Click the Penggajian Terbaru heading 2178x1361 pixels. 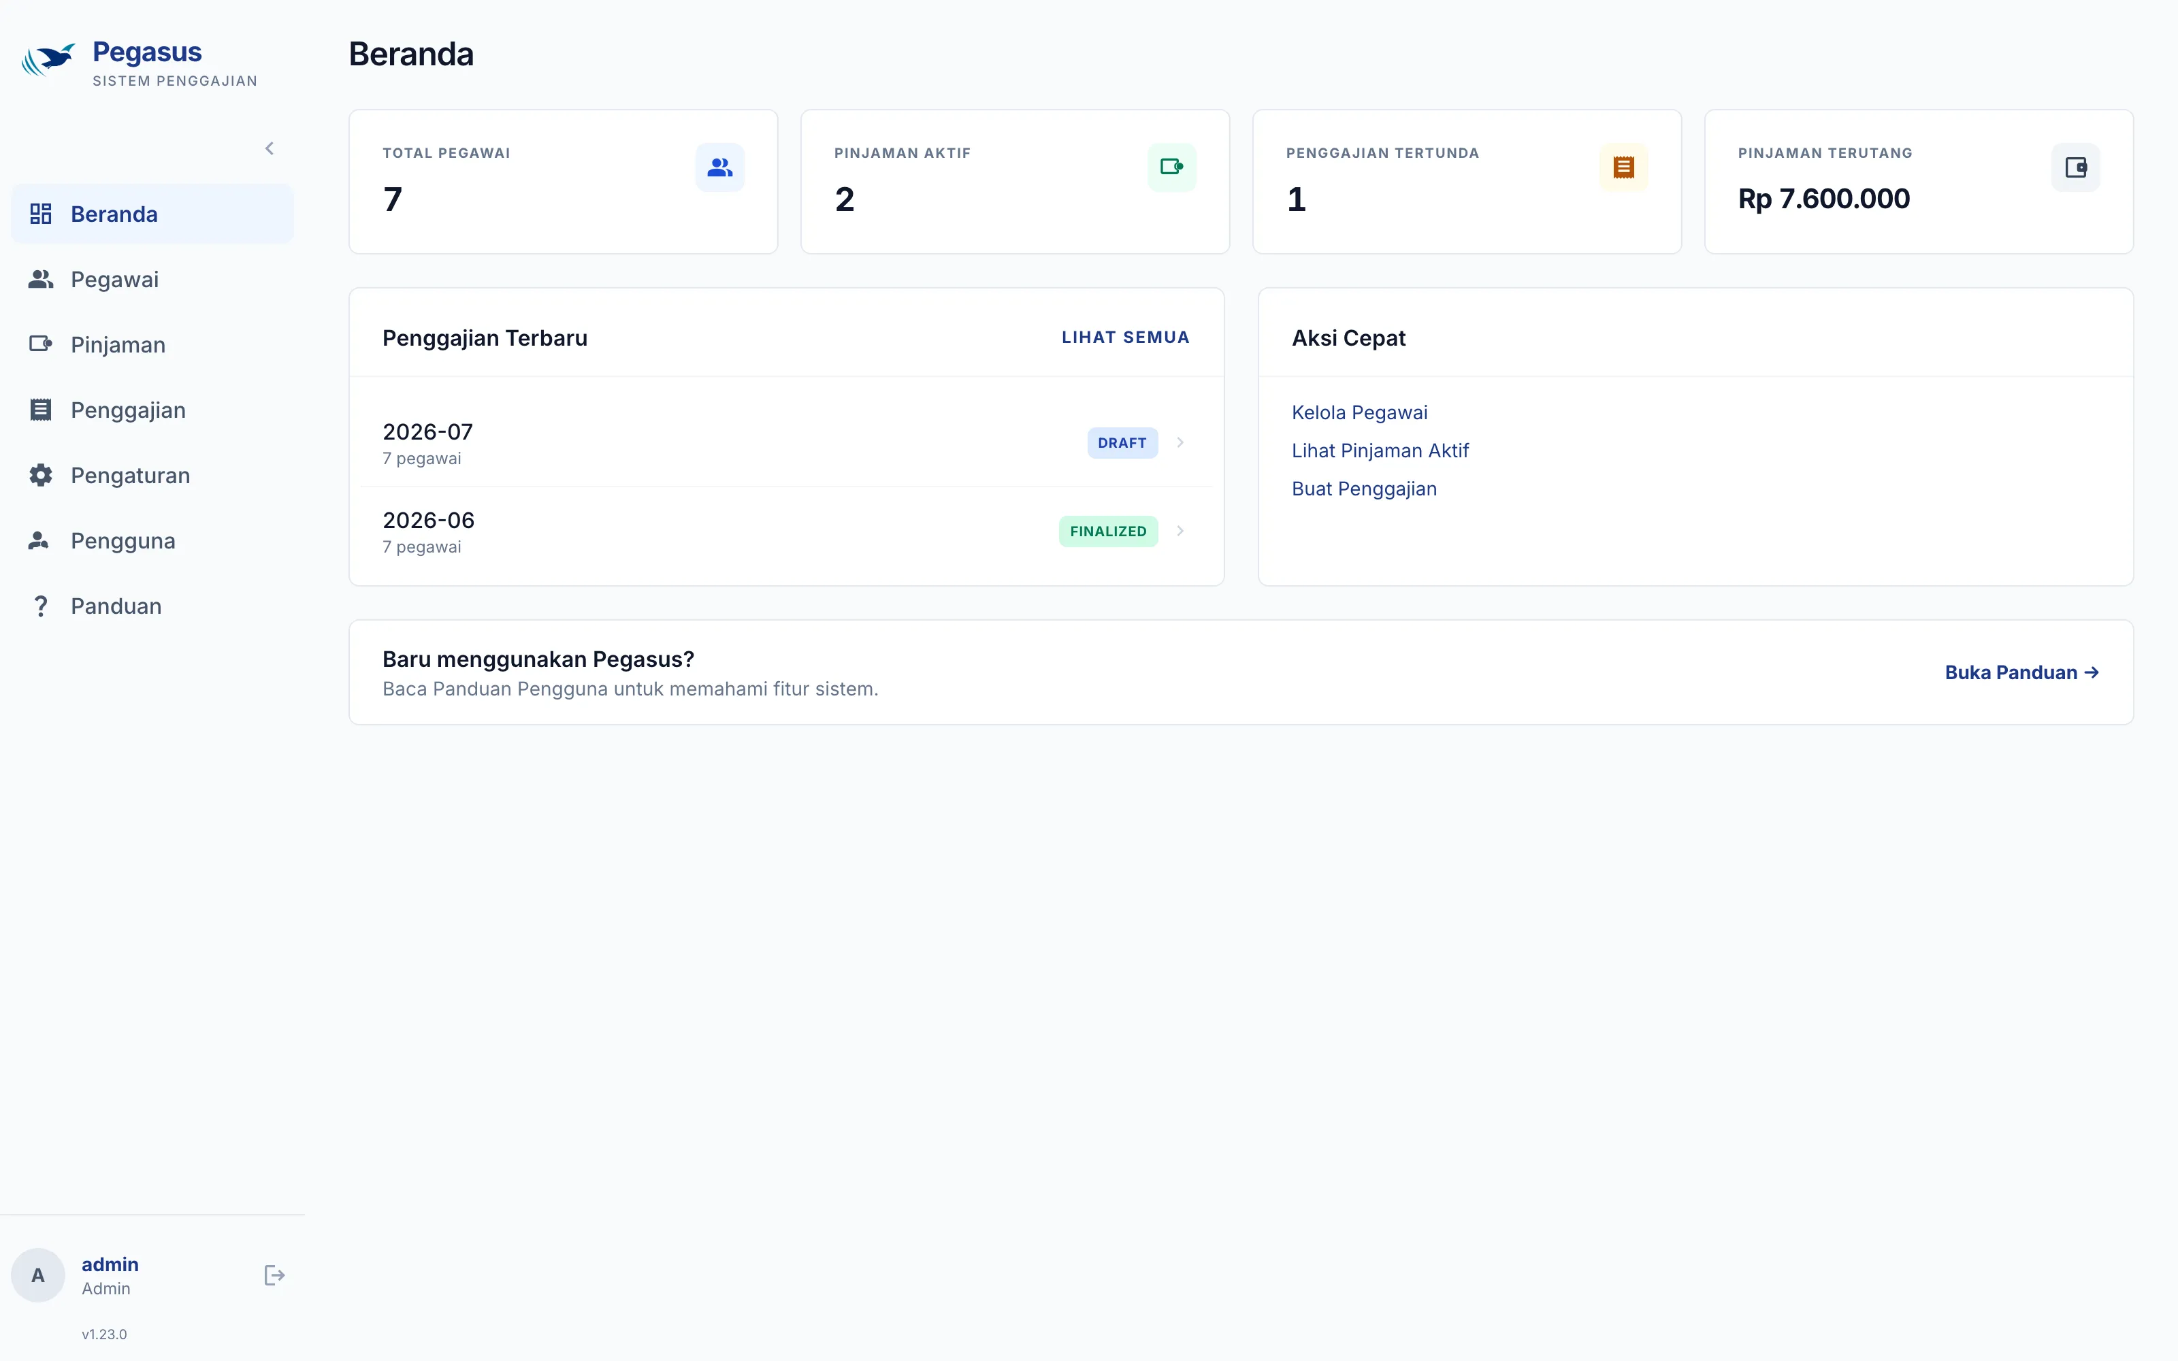tap(484, 338)
